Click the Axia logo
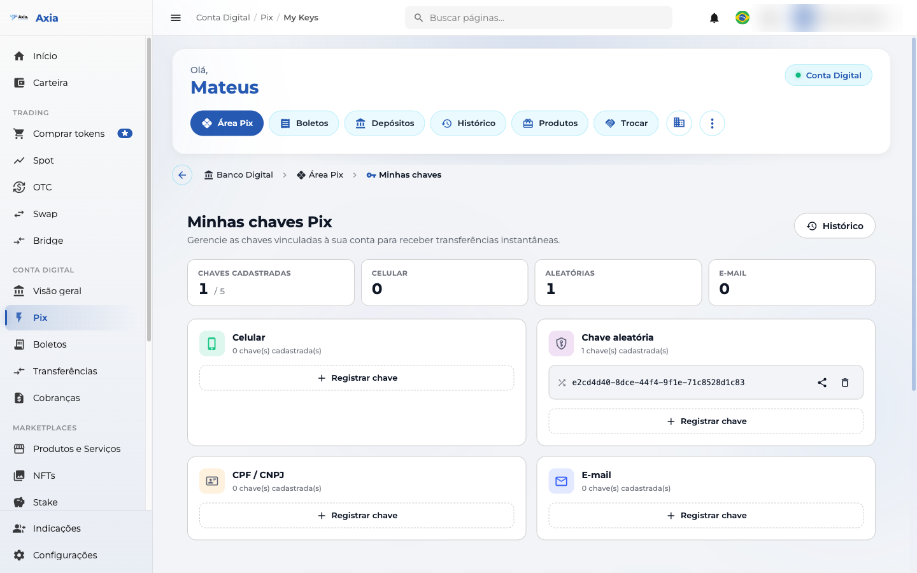 [34, 18]
